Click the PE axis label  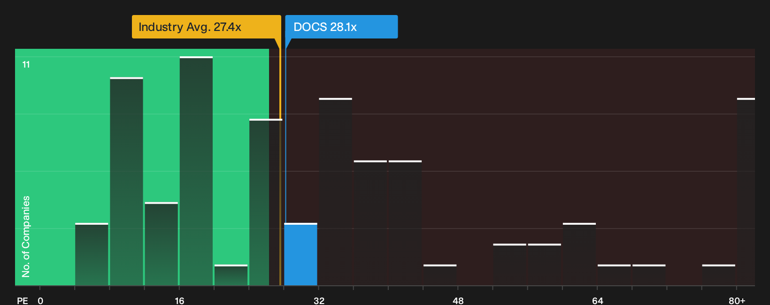coord(22,300)
